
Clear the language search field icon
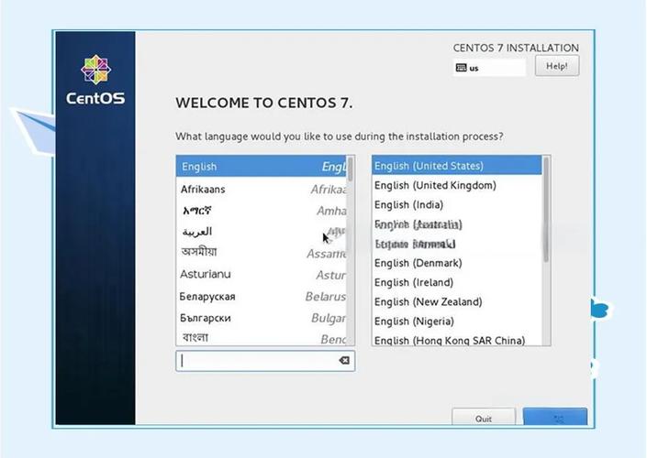click(x=344, y=360)
